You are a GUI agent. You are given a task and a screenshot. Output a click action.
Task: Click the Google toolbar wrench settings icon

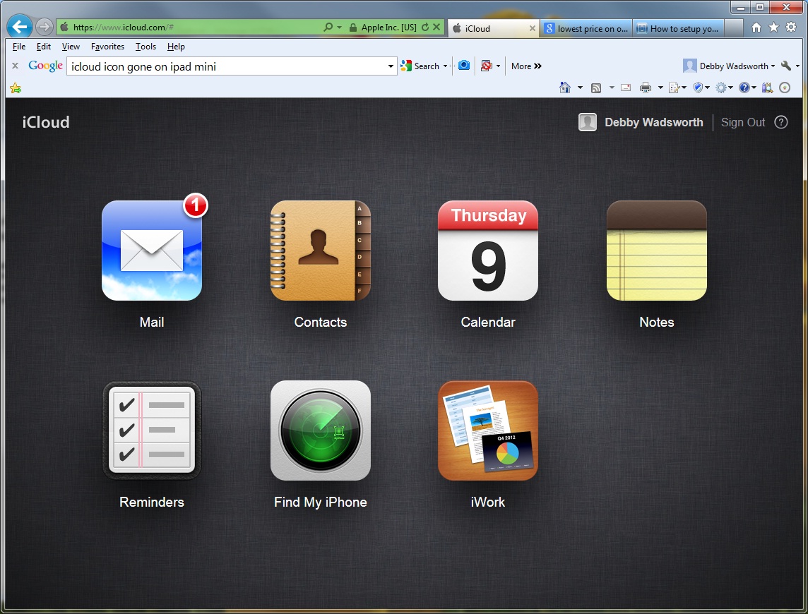786,66
